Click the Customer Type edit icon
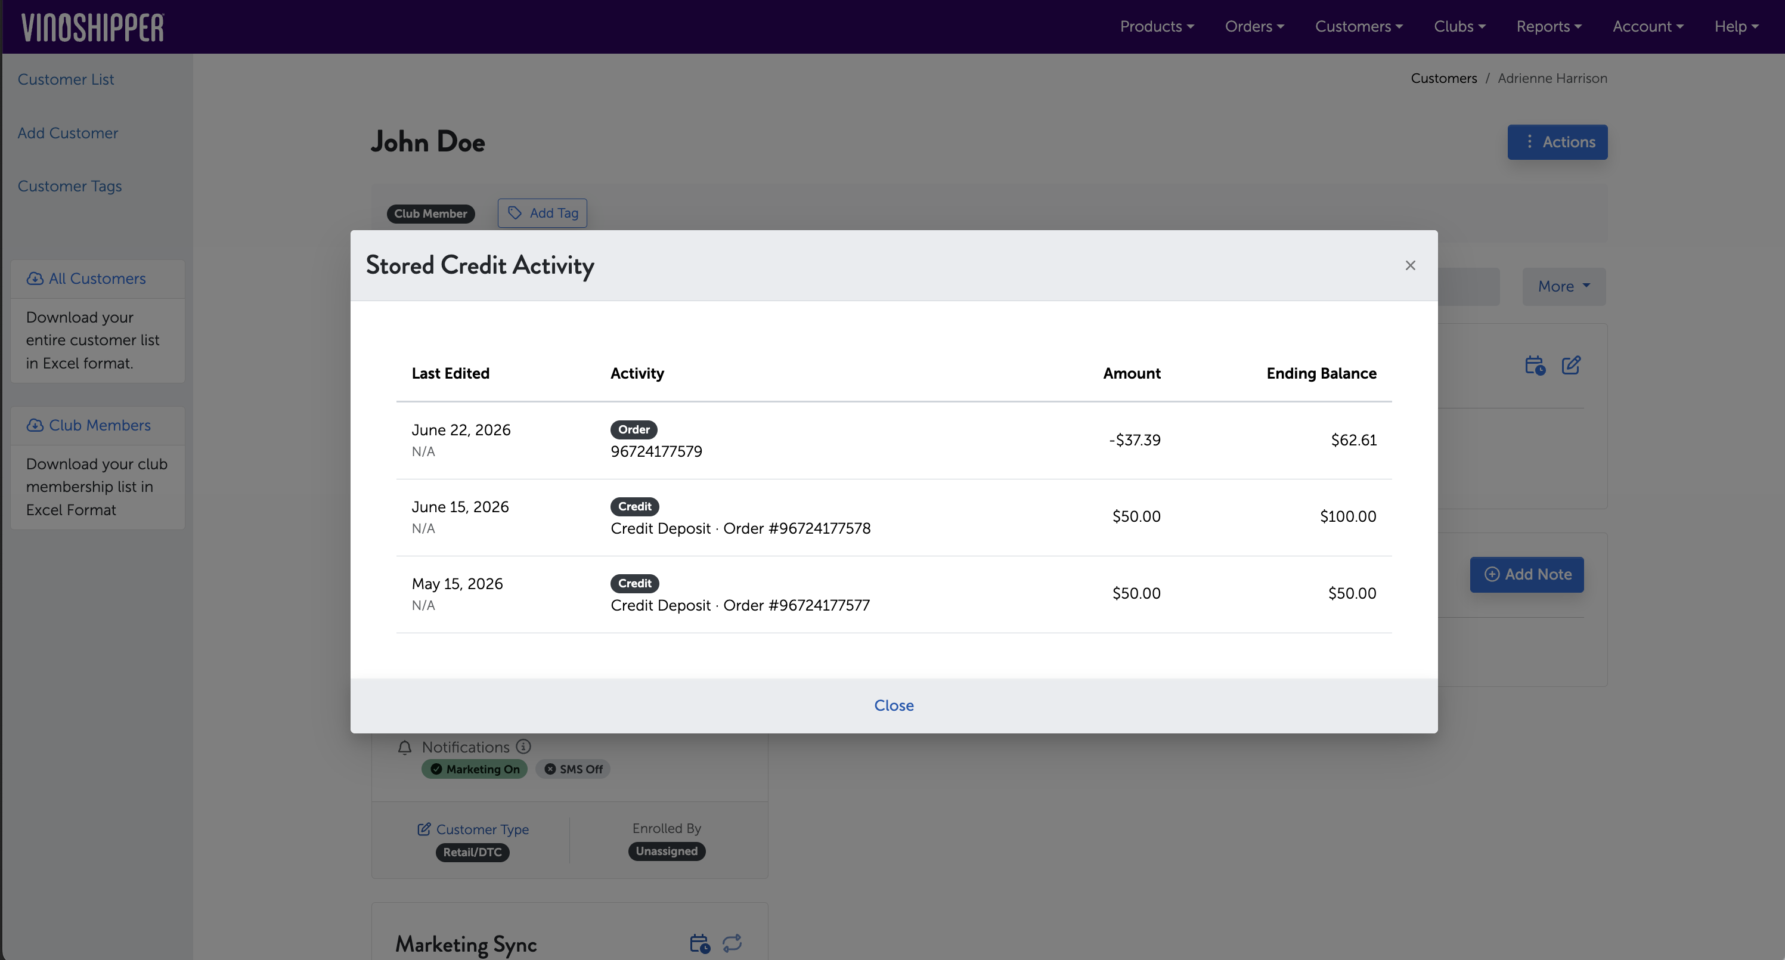The height and width of the screenshot is (960, 1785). (424, 829)
